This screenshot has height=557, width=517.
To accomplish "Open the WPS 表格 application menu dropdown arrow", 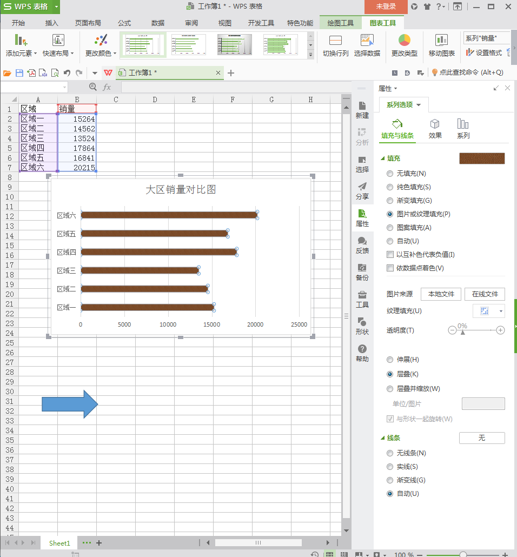I will (56, 6).
